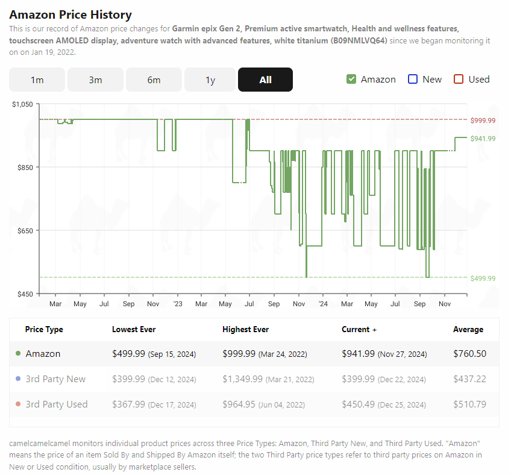This screenshot has width=511, height=475.
Task: Enable the New price checkbox
Action: pos(413,79)
